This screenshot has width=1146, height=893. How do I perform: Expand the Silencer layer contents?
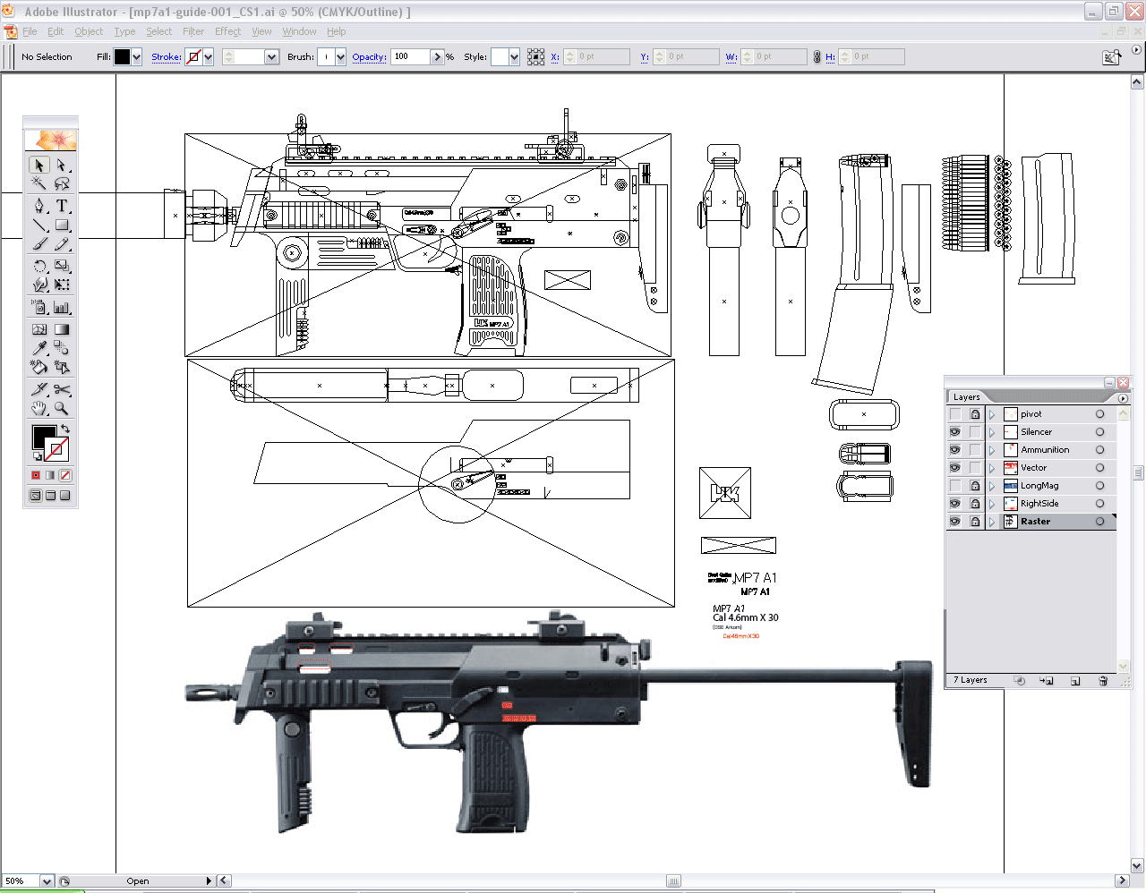pos(992,432)
